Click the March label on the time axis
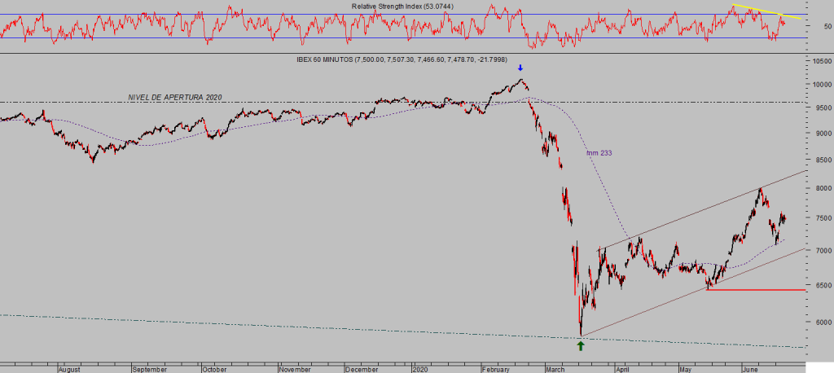Screen dimensions: 834x373 (x=555, y=369)
